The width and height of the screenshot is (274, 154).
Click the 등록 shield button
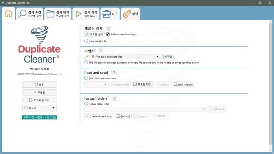tap(40, 85)
